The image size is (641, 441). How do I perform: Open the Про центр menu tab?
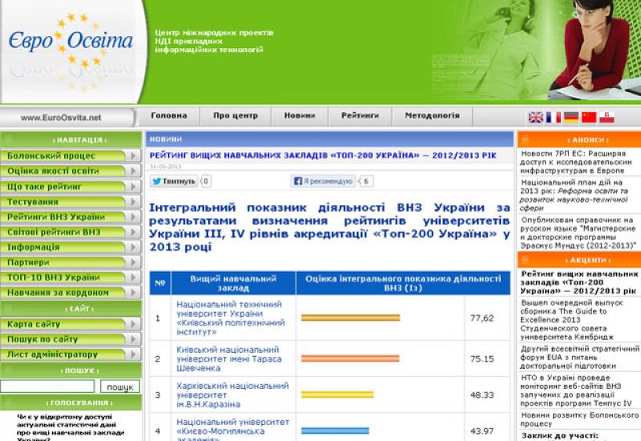click(x=236, y=115)
